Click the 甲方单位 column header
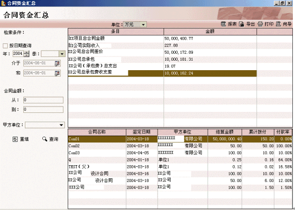 point(182,132)
